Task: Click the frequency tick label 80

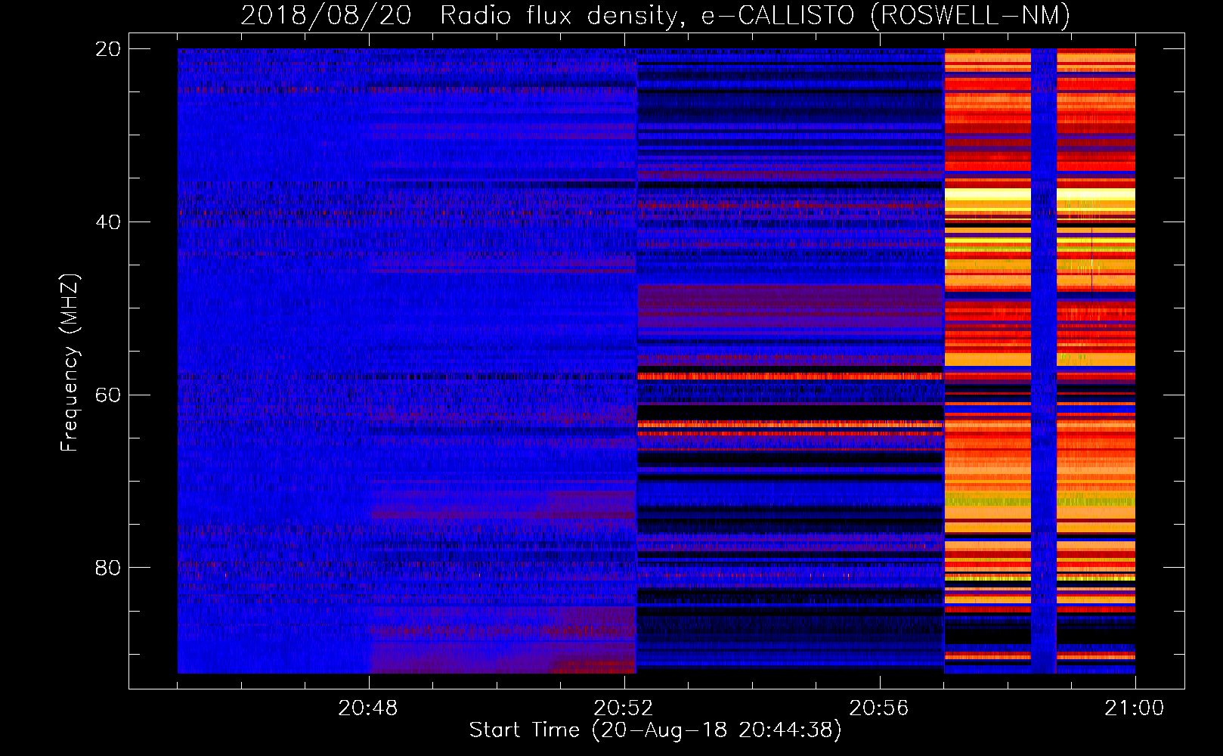Action: [x=108, y=568]
